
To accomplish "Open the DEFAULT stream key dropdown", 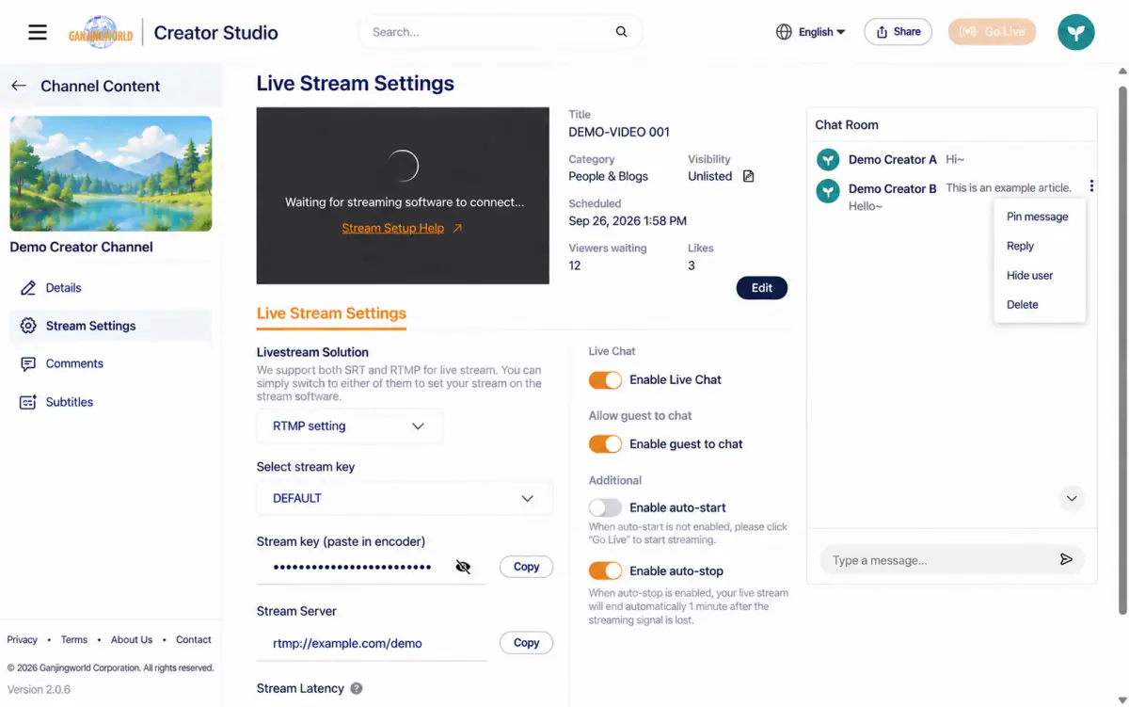I will coord(405,498).
